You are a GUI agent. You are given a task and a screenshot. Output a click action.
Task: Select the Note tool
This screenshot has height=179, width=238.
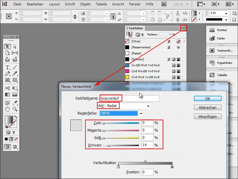(x=7, y=103)
